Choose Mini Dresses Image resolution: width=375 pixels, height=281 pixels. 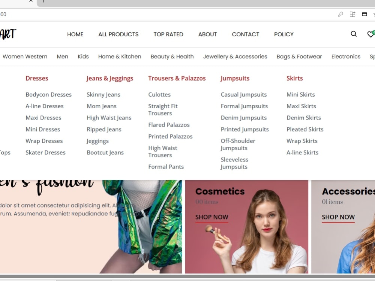pos(43,129)
